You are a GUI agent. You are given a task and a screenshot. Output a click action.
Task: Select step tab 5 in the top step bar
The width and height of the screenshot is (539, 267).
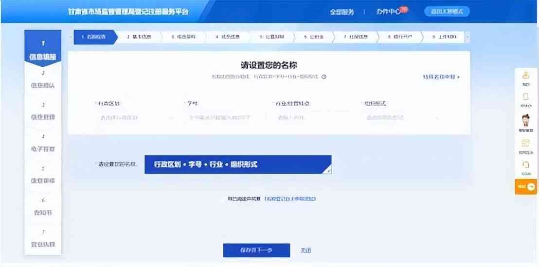[272, 37]
